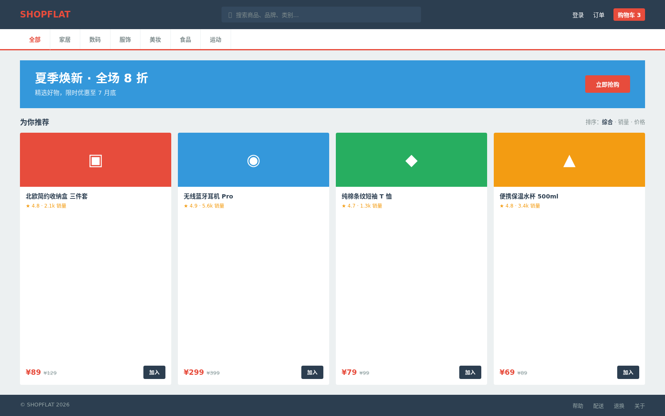Image resolution: width=665 pixels, height=416 pixels.
Task: Add 北欧简约收纳盒 to cart
Action: click(154, 372)
